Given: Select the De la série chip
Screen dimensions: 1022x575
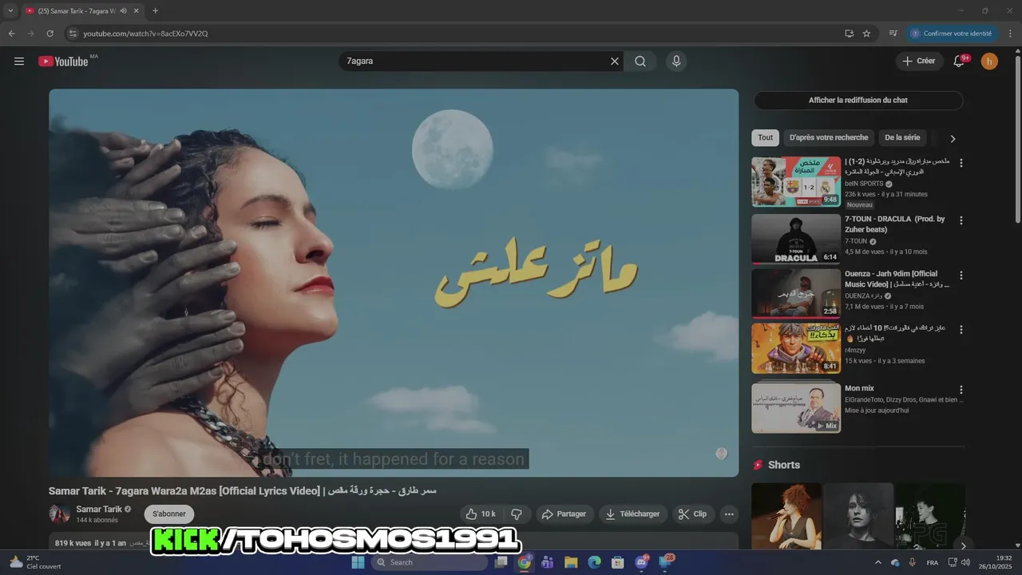Looking at the screenshot, I should tap(902, 137).
